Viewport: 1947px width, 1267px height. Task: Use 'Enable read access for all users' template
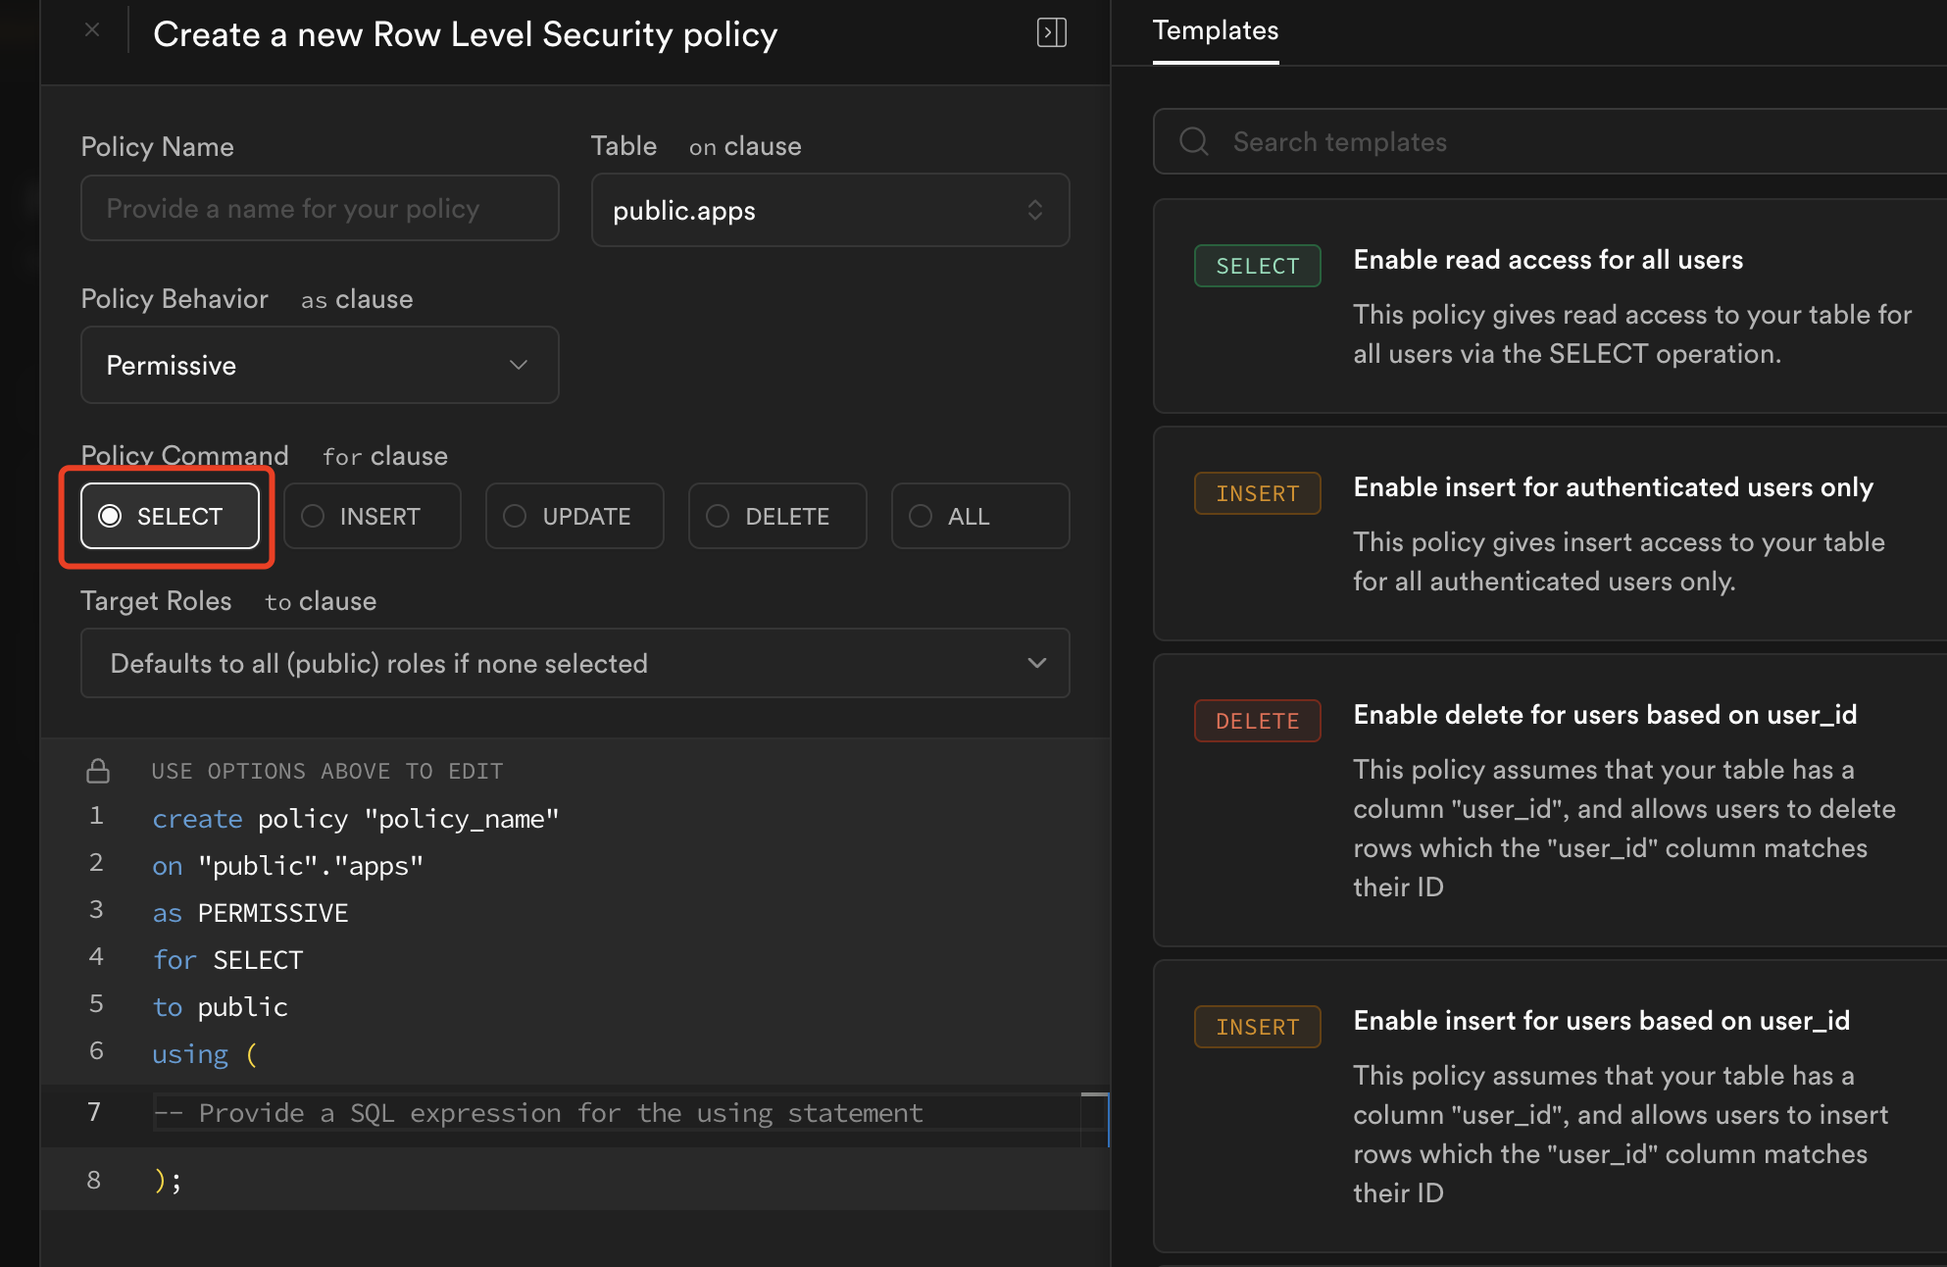1547,260
